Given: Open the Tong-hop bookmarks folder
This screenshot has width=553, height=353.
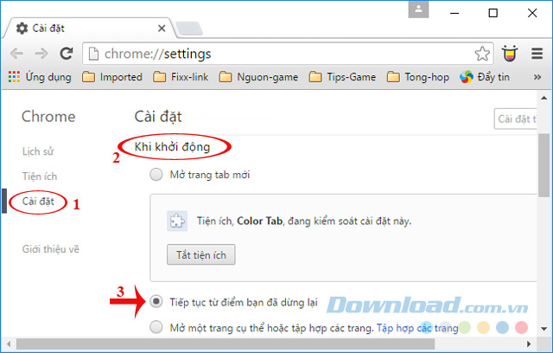Looking at the screenshot, I should coord(418,77).
